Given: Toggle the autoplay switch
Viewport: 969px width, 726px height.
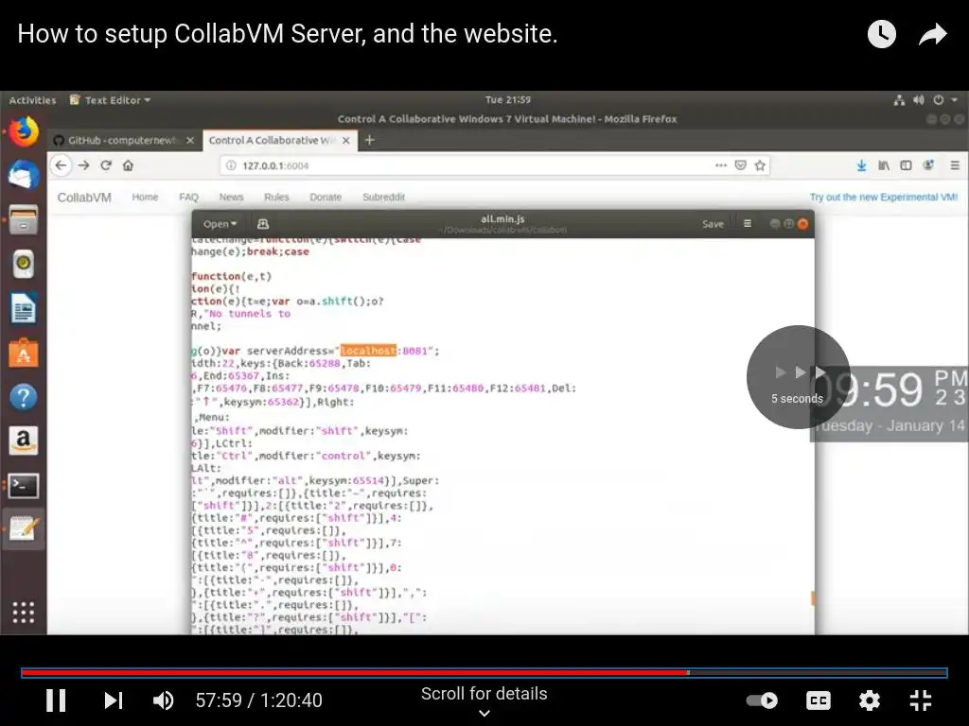Looking at the screenshot, I should (762, 700).
